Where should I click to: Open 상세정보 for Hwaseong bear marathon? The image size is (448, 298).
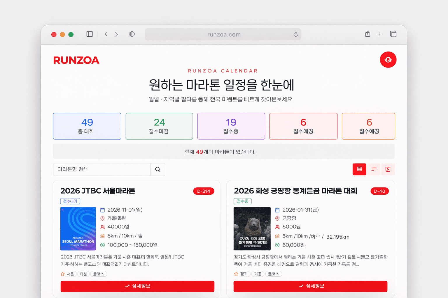(310, 286)
